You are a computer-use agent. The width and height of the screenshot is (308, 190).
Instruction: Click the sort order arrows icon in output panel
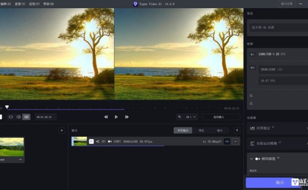click(237, 130)
